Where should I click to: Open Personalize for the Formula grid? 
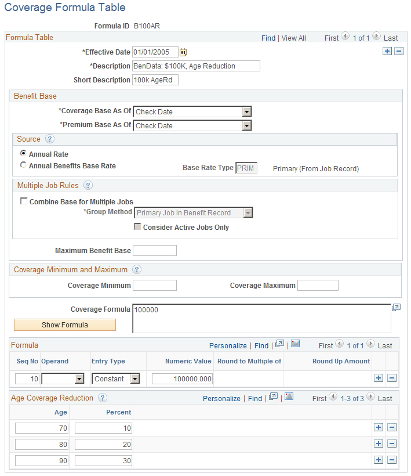[228, 345]
